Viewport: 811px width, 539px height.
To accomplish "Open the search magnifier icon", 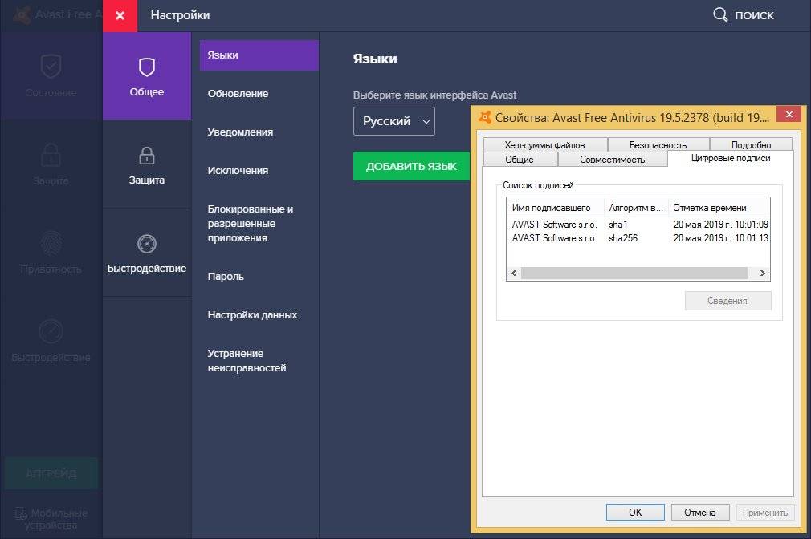I will click(720, 14).
